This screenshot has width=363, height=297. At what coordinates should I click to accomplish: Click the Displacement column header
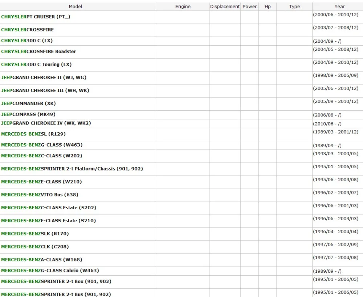point(225,7)
